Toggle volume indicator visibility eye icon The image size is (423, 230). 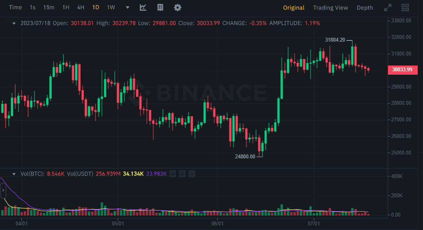(x=173, y=174)
